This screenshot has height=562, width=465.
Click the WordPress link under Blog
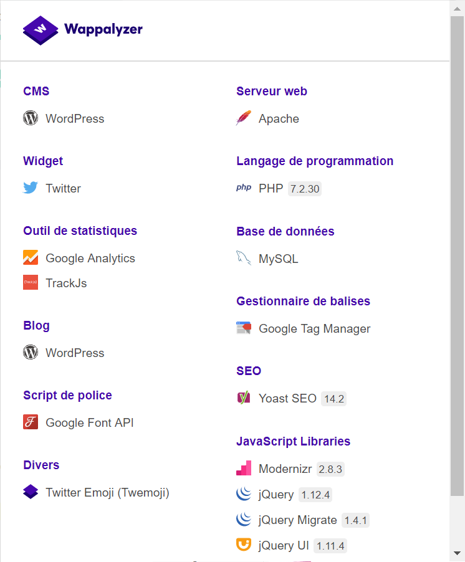point(75,353)
